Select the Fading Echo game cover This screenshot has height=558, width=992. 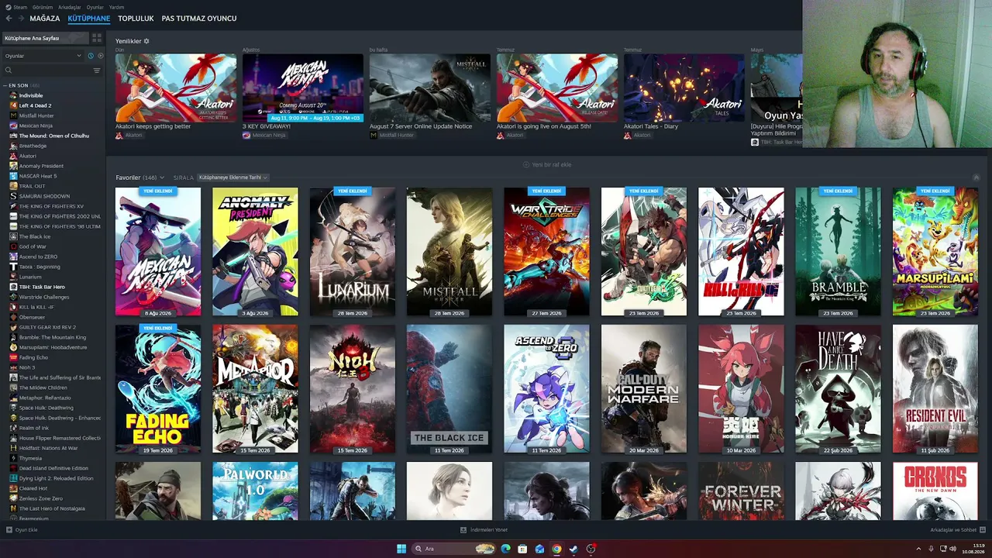coord(158,389)
